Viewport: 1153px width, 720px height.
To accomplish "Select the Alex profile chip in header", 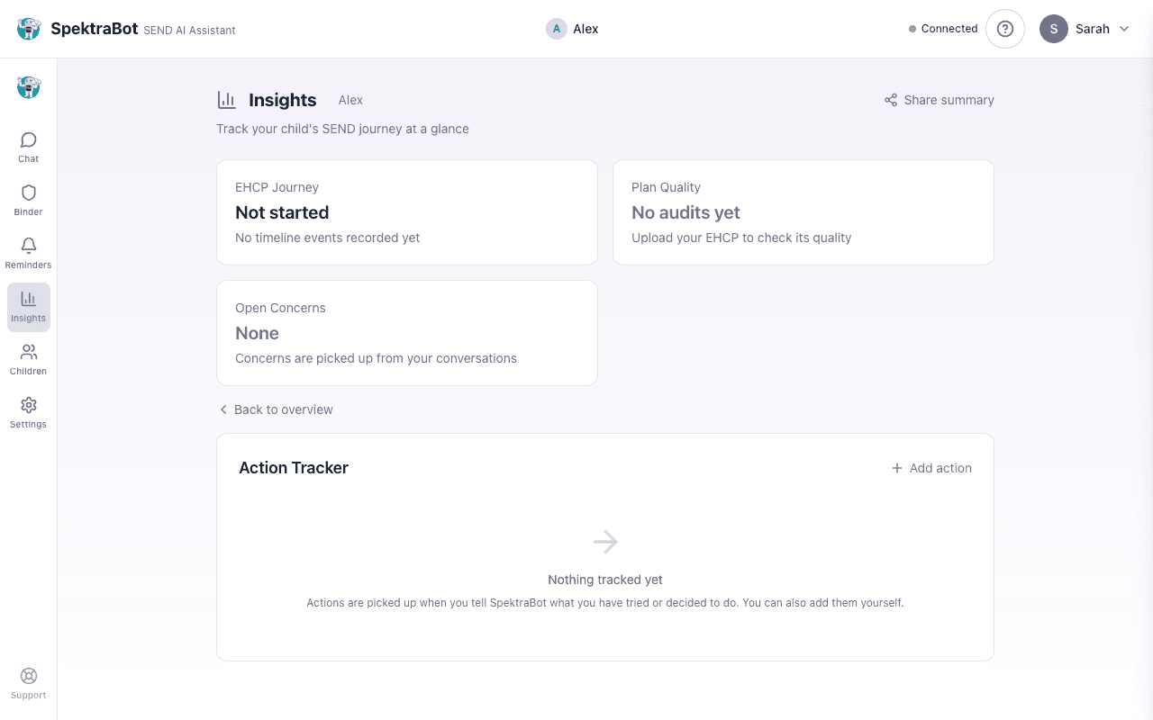I will point(571,29).
